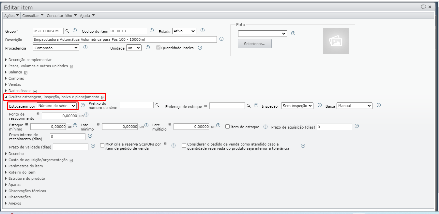439x214 pixels.
Task: Open the Inspeção dropdown
Action: [297, 106]
